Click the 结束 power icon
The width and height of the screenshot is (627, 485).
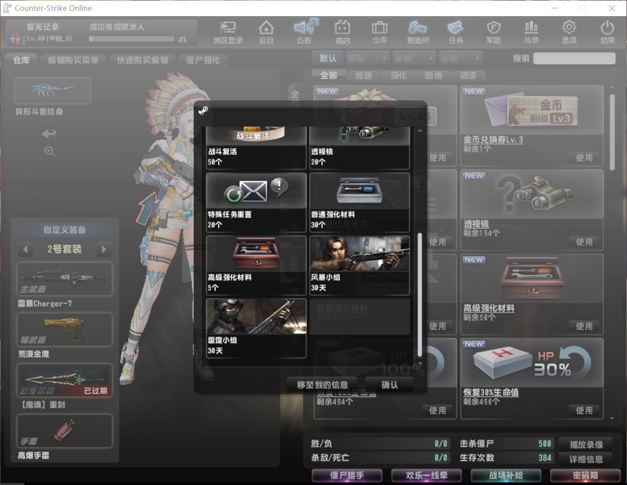click(607, 32)
